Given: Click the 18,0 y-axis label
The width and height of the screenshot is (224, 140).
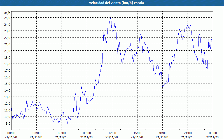Looking at the screenshot, I should pyautogui.click(x=7, y=64).
